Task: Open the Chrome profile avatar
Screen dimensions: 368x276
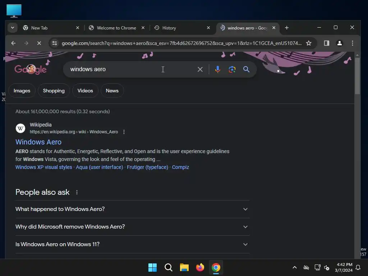Action: 340,43
